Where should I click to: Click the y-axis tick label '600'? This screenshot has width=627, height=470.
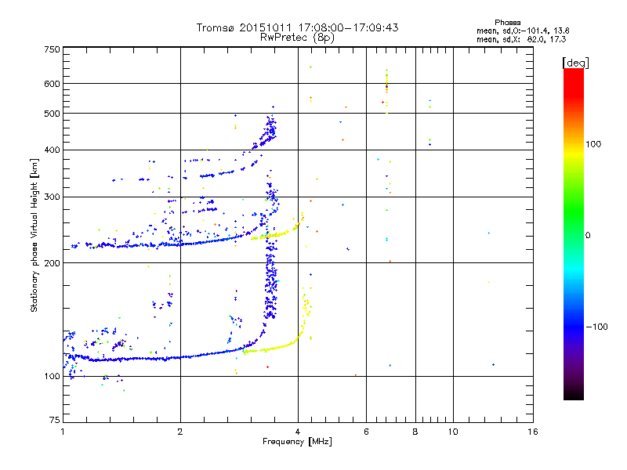point(52,84)
